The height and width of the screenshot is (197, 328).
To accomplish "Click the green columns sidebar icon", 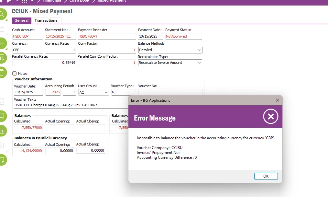I will [2, 131].
